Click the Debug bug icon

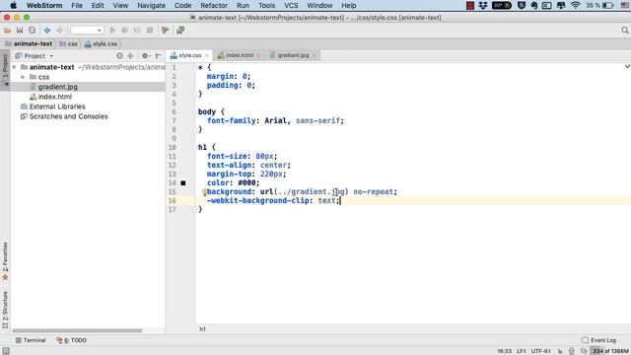125,31
